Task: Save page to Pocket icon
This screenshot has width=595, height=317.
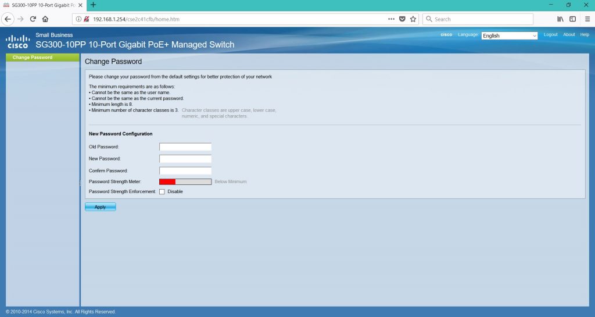Action: [402, 19]
